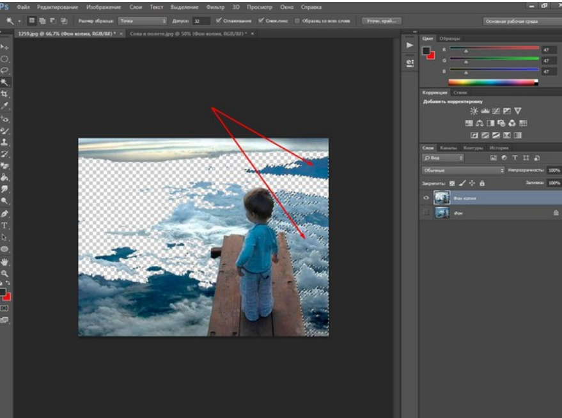562x418 pixels.
Task: Select the Eraser tool
Action: pyautogui.click(x=4, y=166)
